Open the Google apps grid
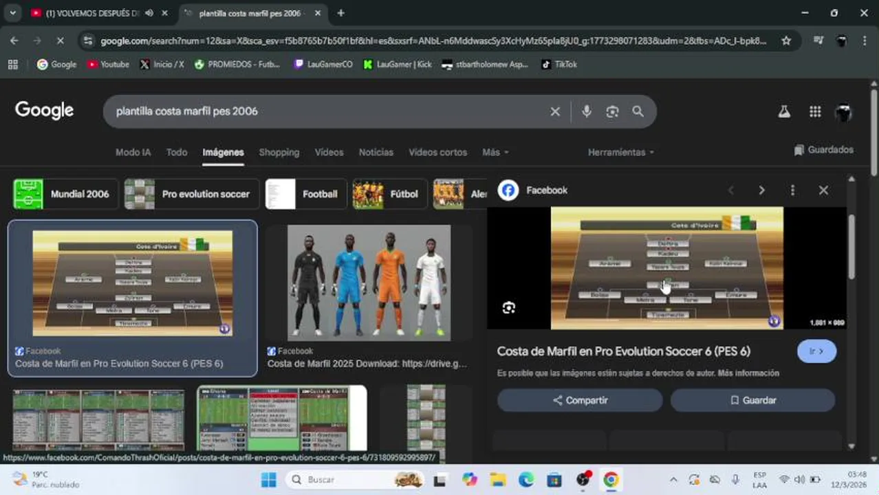The image size is (879, 495). coord(815,111)
